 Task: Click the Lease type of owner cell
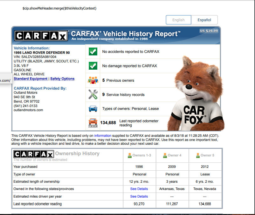point(205,174)
